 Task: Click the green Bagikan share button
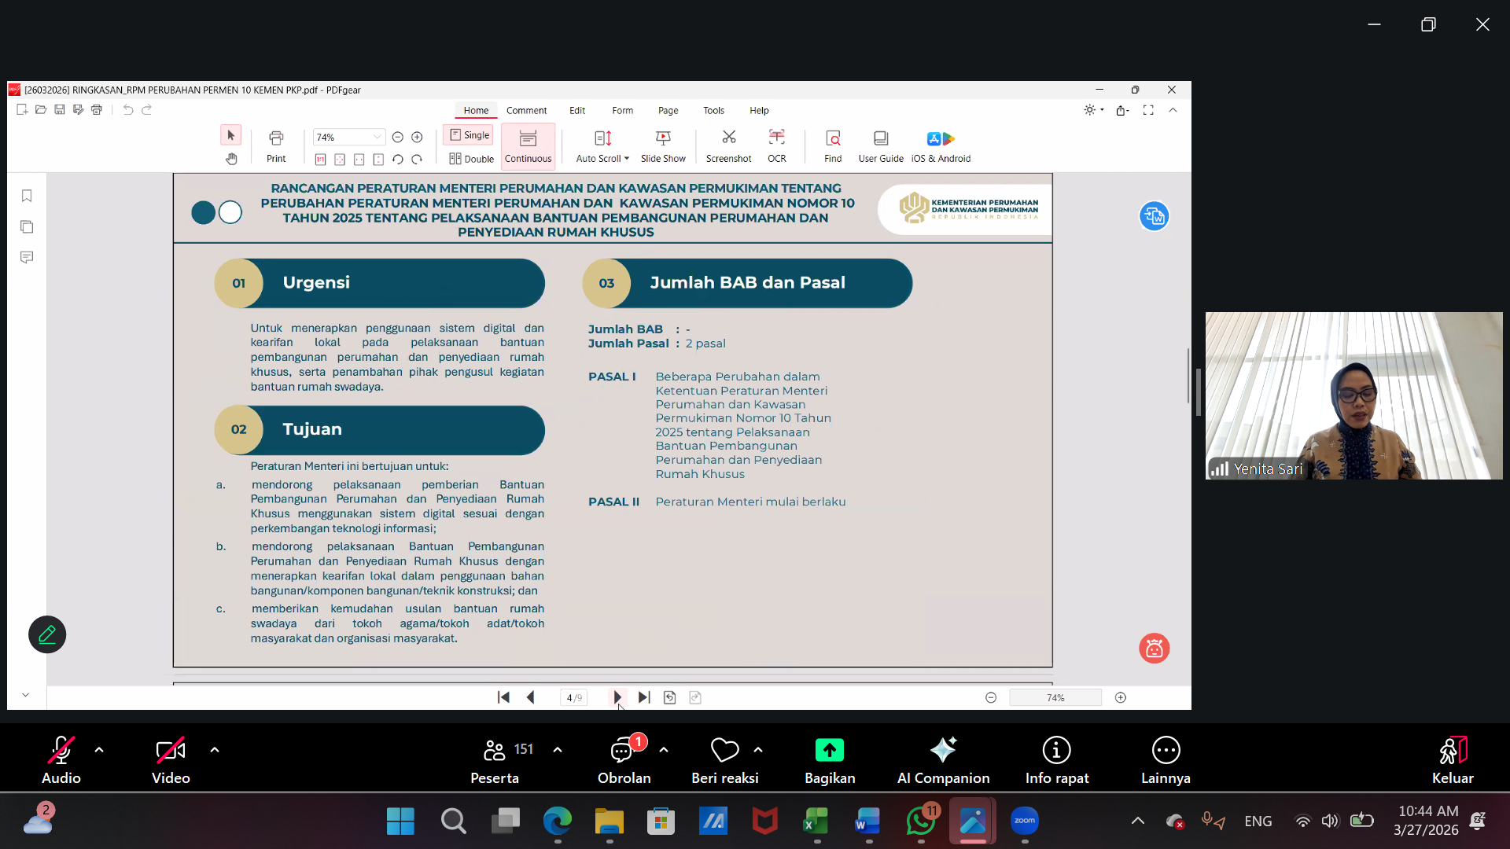[x=829, y=751]
